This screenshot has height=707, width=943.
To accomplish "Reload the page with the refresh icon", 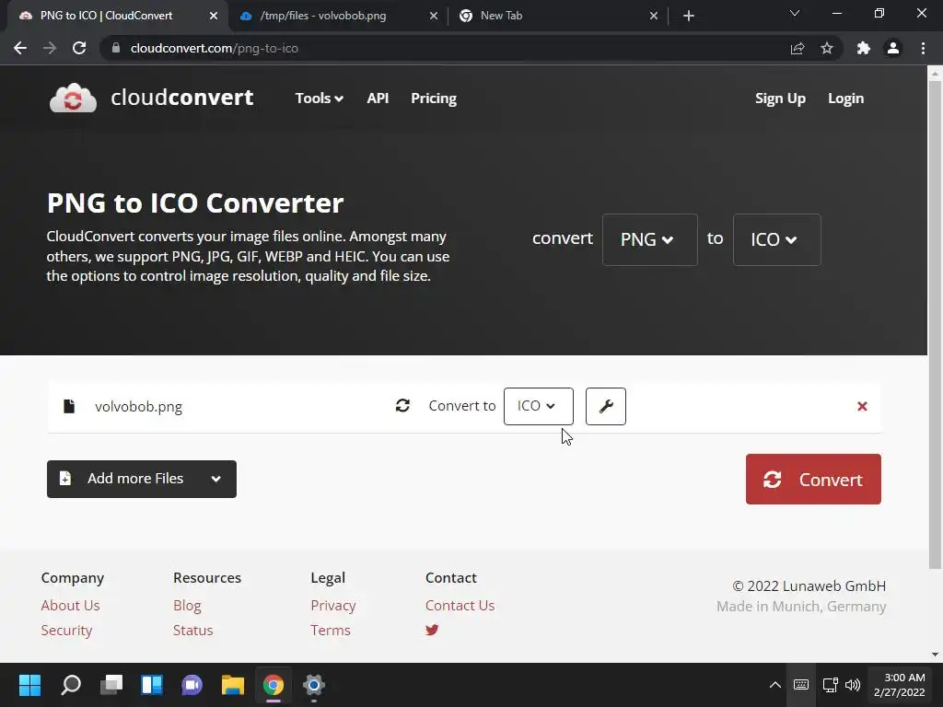I will point(79,48).
